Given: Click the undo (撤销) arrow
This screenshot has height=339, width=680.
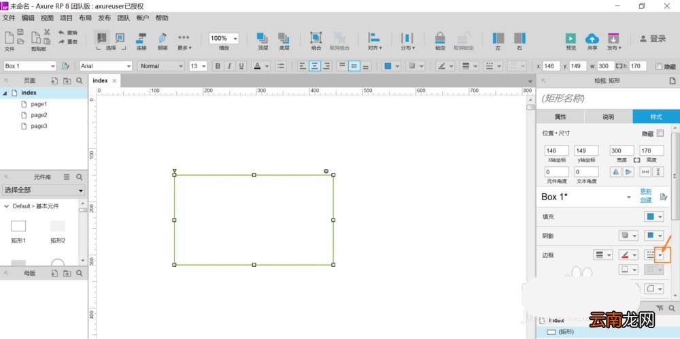Looking at the screenshot, I should point(62,33).
